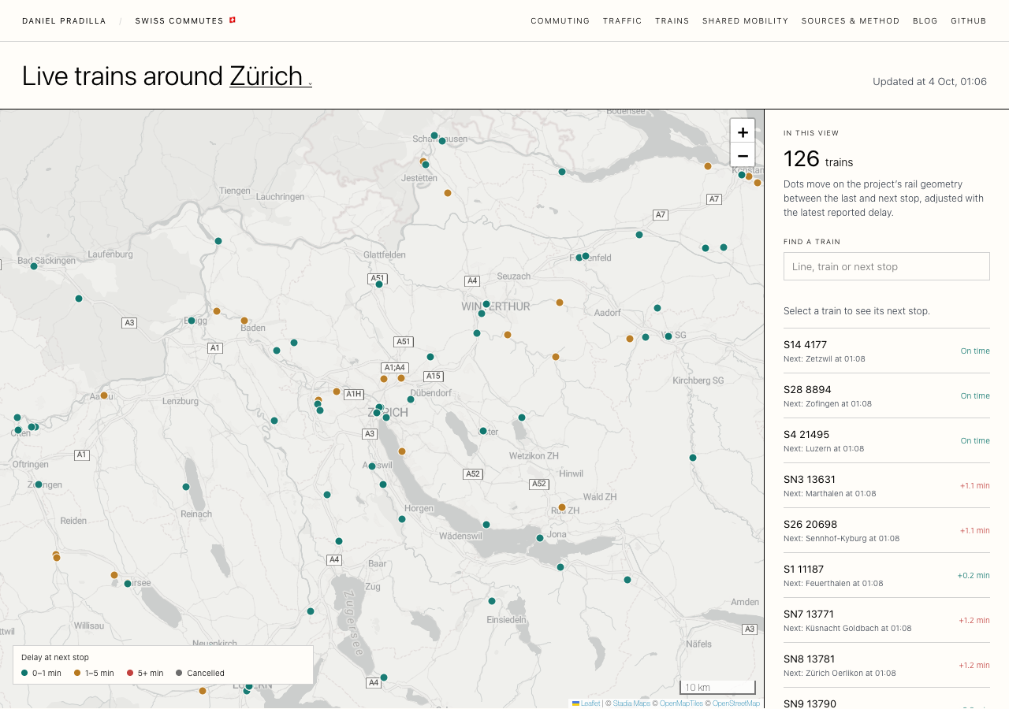Click the green train dot near Einsiedeln

(492, 601)
